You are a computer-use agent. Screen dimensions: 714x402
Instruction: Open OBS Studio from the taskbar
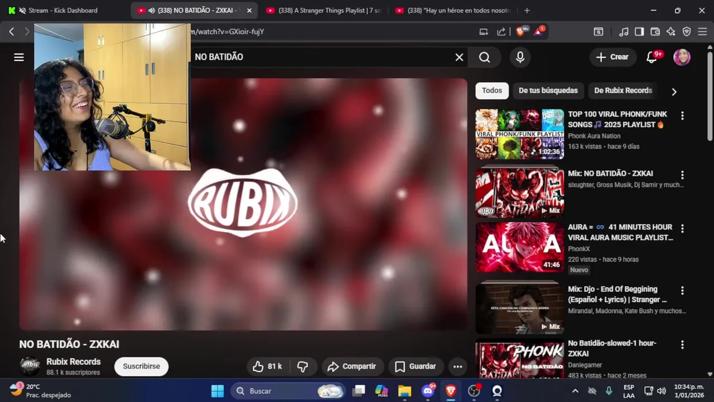(474, 391)
